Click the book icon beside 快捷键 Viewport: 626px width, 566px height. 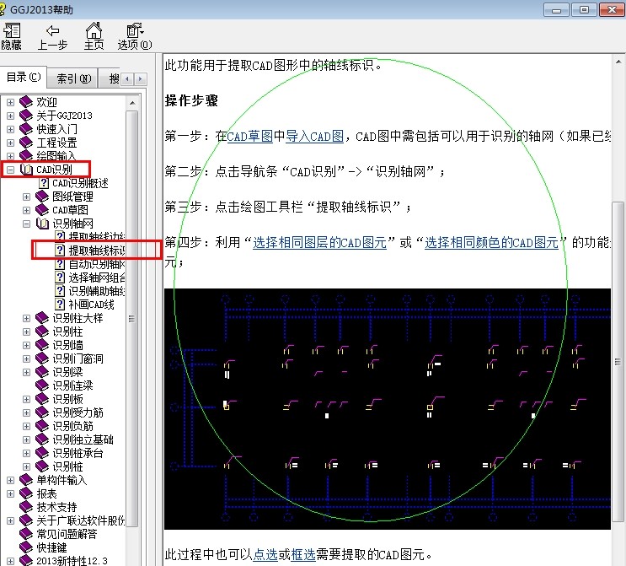(x=26, y=547)
